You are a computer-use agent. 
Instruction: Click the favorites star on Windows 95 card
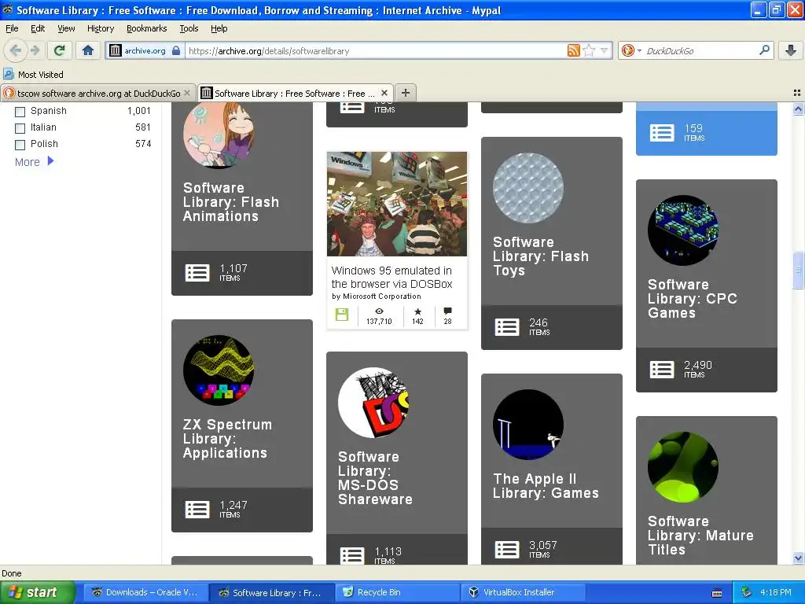(x=418, y=311)
